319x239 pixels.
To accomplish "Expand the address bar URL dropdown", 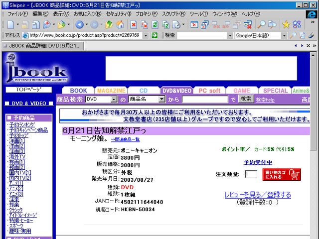I will coord(146,35).
